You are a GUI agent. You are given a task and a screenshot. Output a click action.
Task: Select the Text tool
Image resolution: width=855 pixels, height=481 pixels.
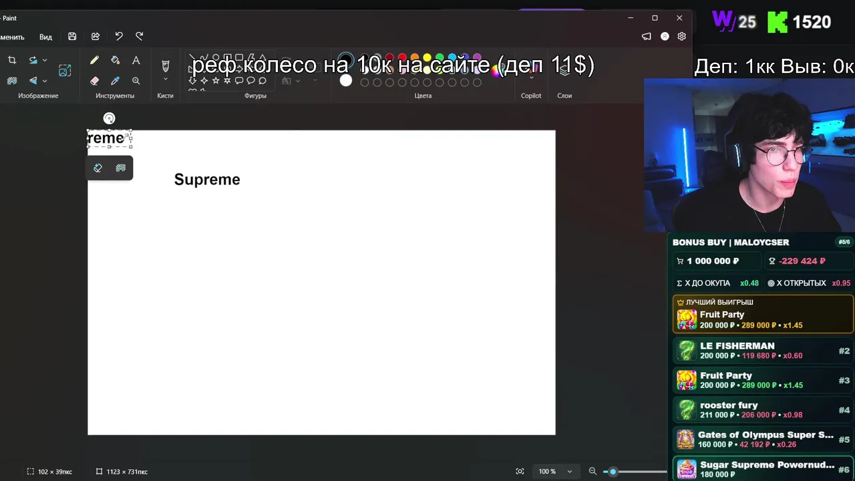tap(136, 60)
